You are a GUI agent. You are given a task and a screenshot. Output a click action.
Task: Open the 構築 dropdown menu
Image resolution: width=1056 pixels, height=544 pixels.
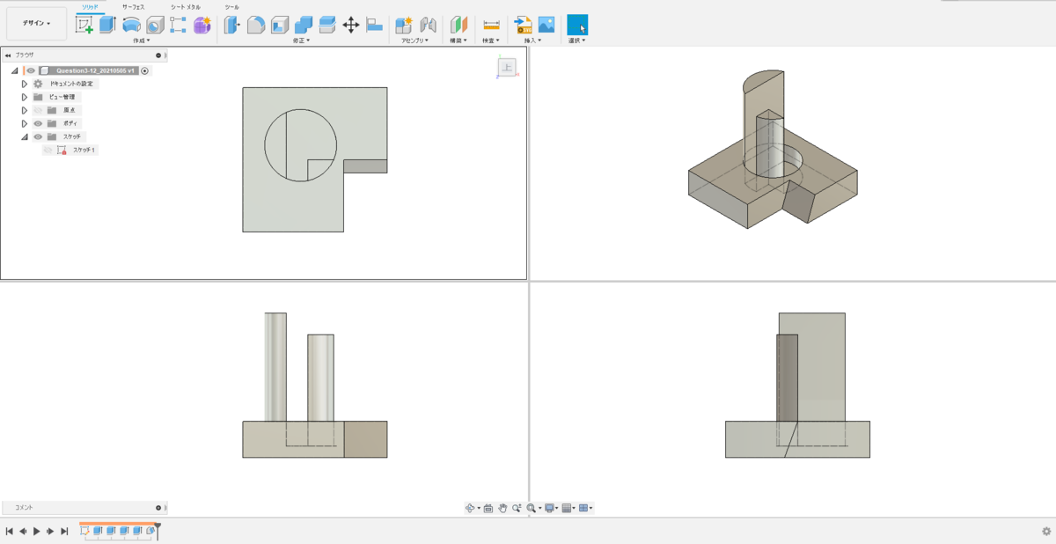[458, 40]
